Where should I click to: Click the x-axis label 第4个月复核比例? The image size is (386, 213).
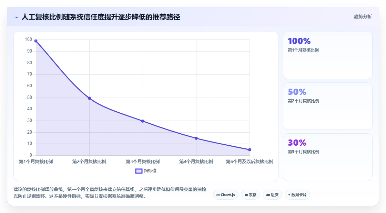196,161
